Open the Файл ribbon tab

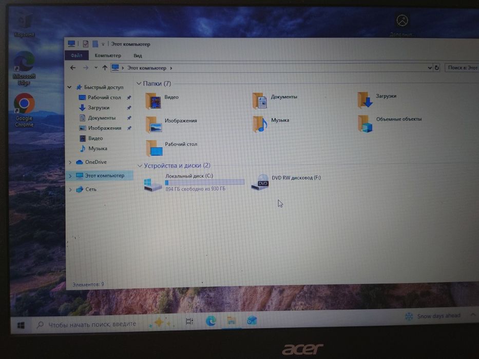click(x=76, y=55)
